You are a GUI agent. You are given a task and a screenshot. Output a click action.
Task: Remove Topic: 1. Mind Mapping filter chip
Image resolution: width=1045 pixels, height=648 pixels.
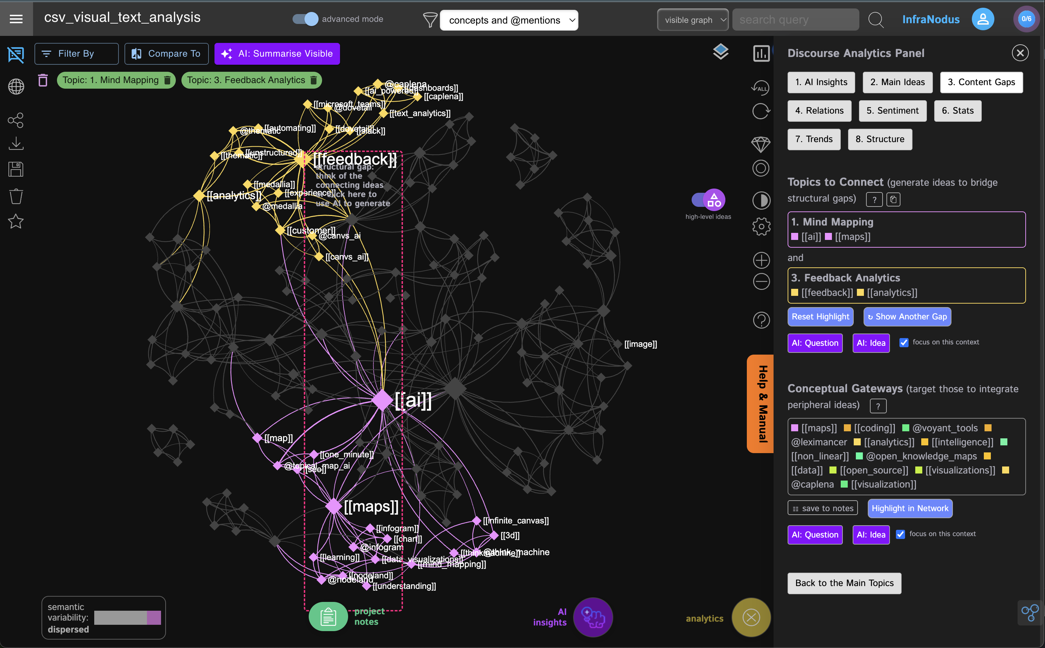tap(167, 80)
